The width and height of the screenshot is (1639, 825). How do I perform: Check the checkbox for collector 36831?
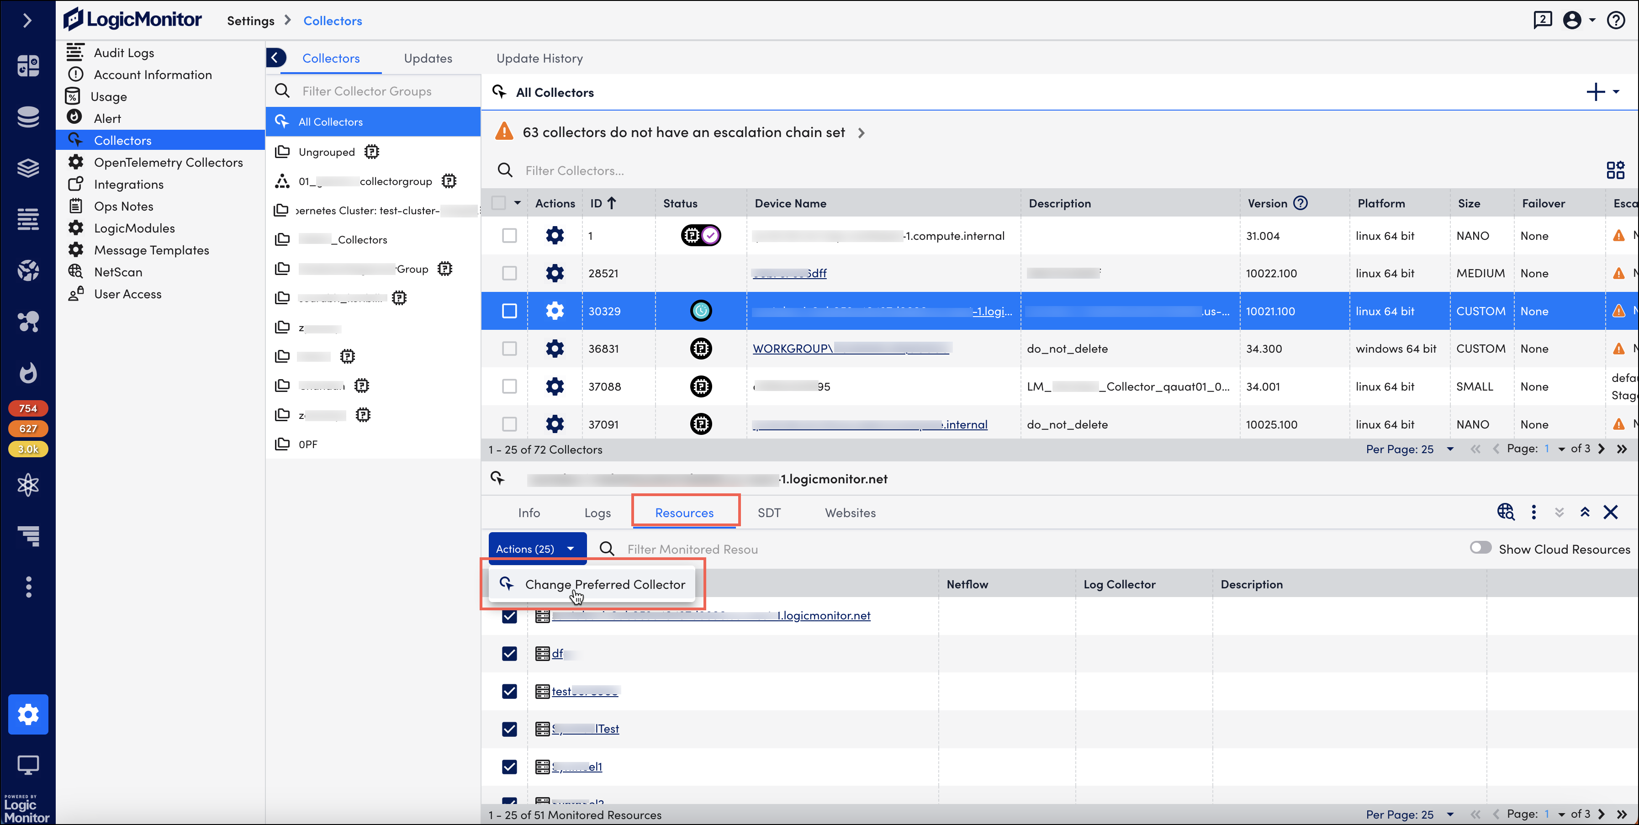coord(509,349)
